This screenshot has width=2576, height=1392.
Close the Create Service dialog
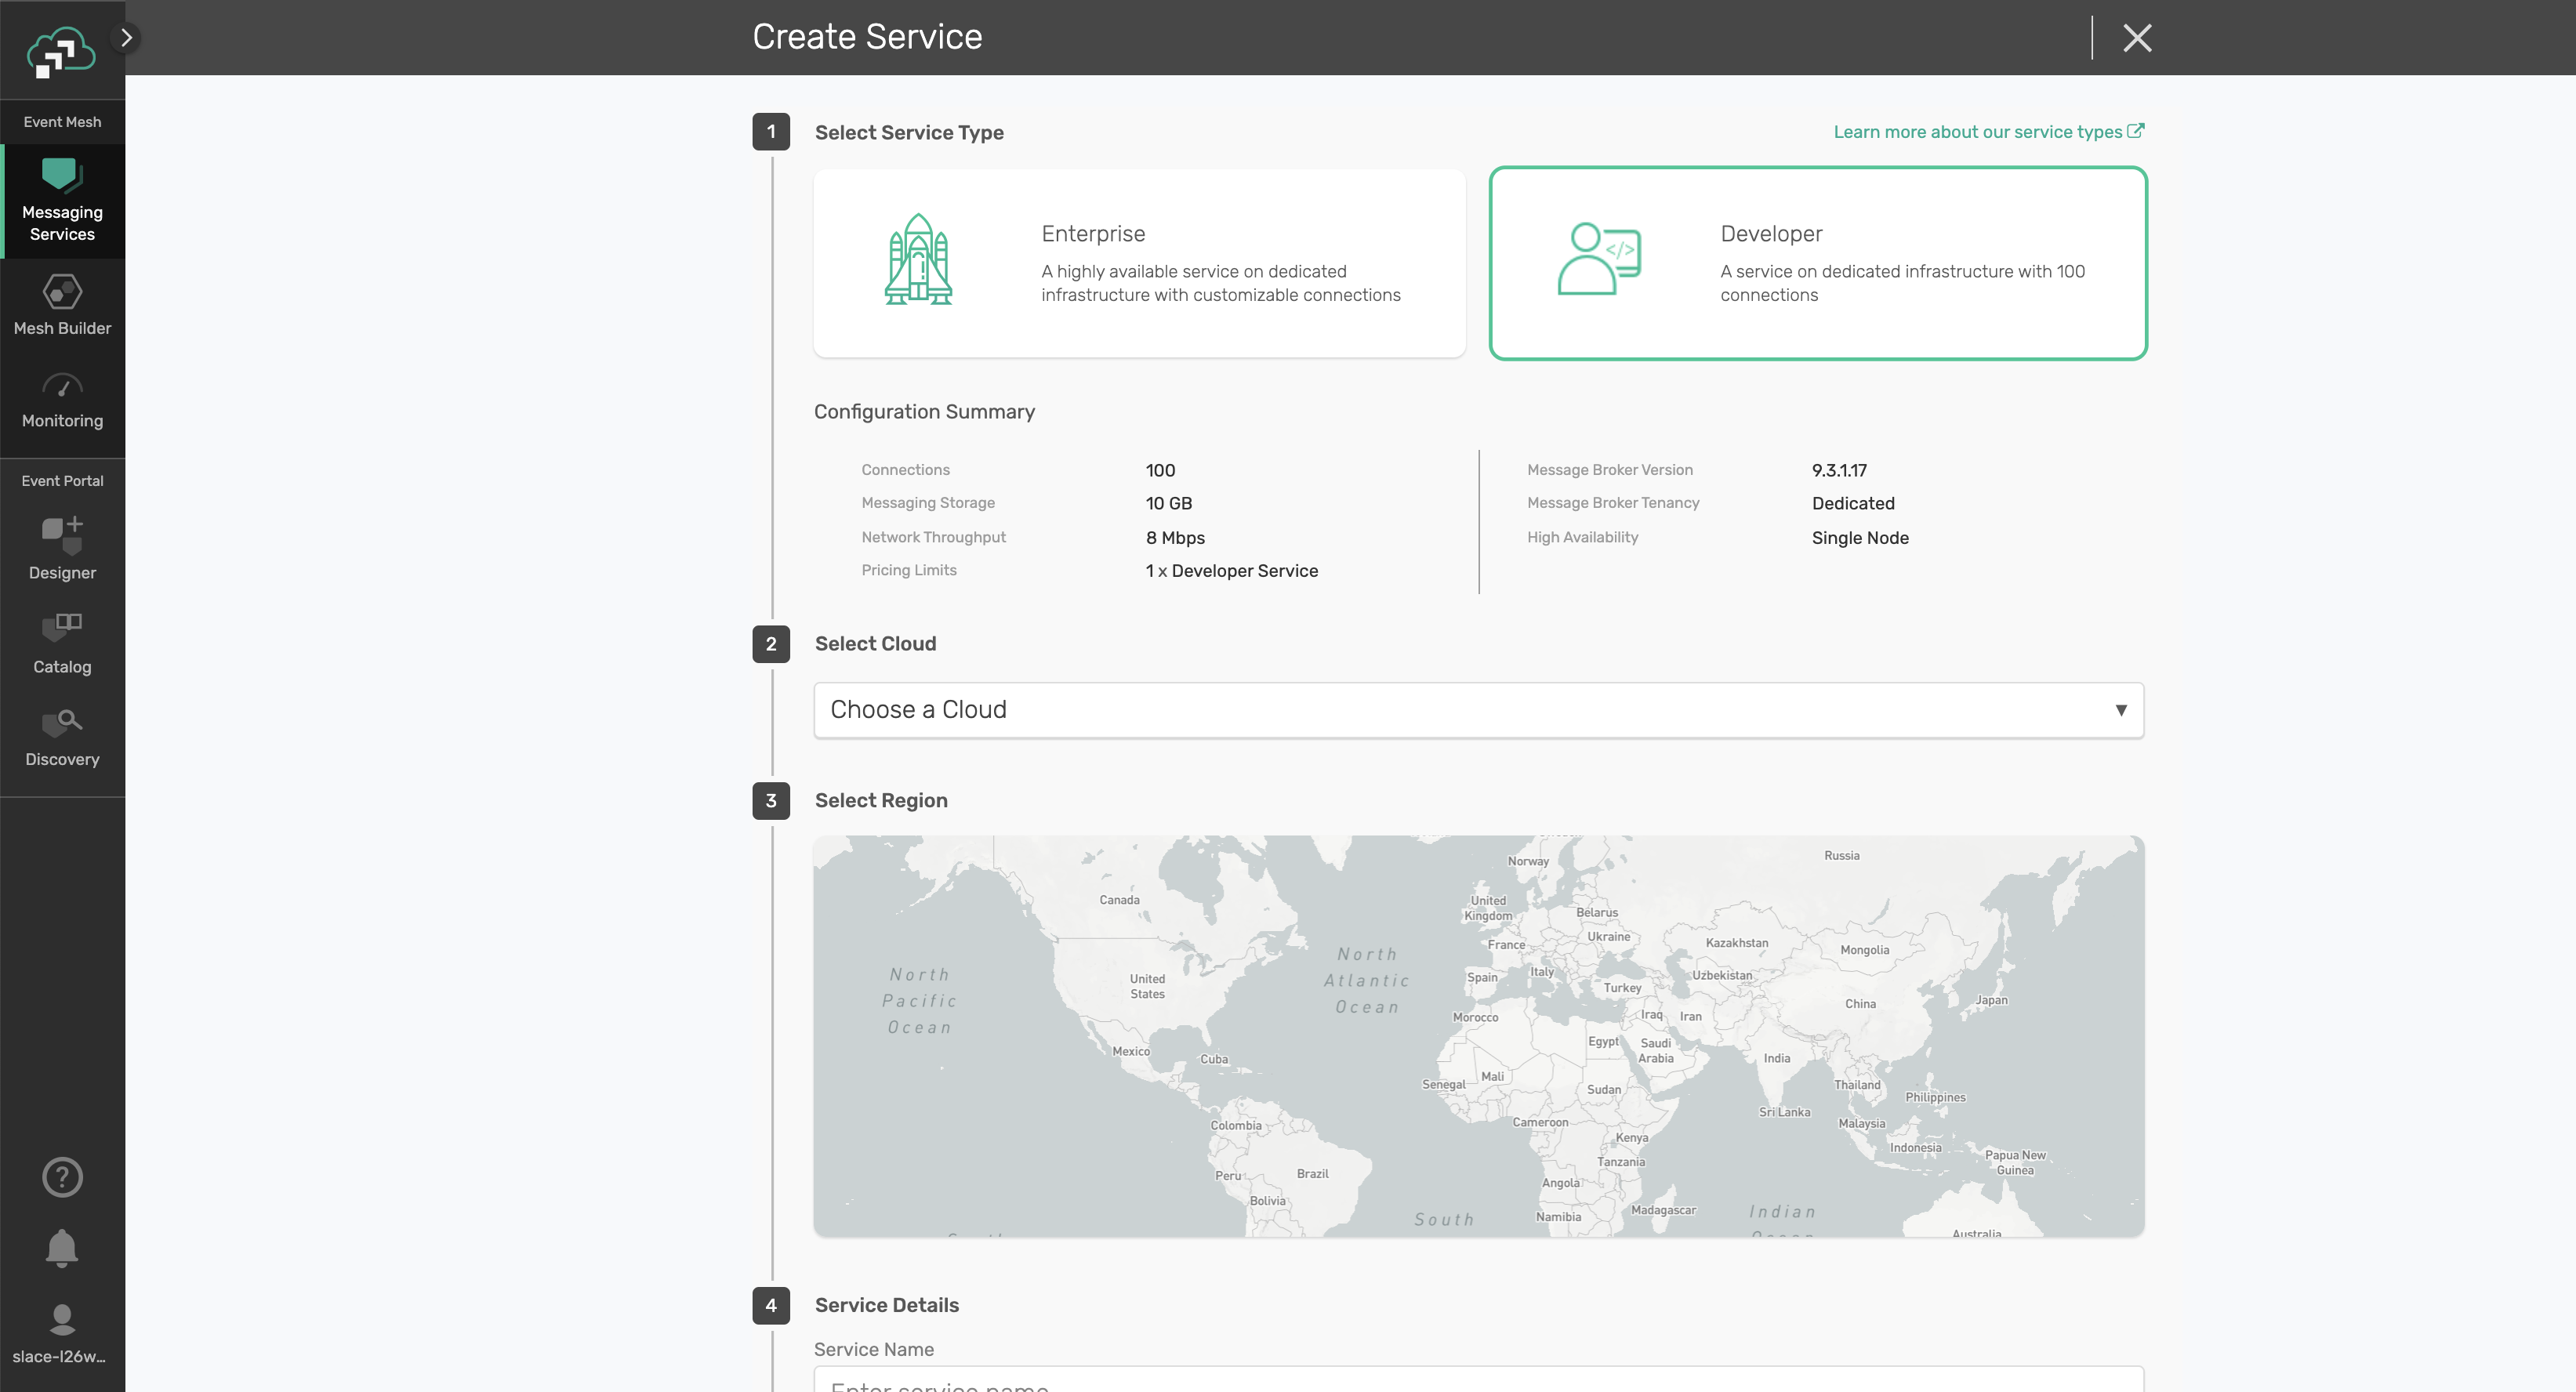coord(2137,37)
